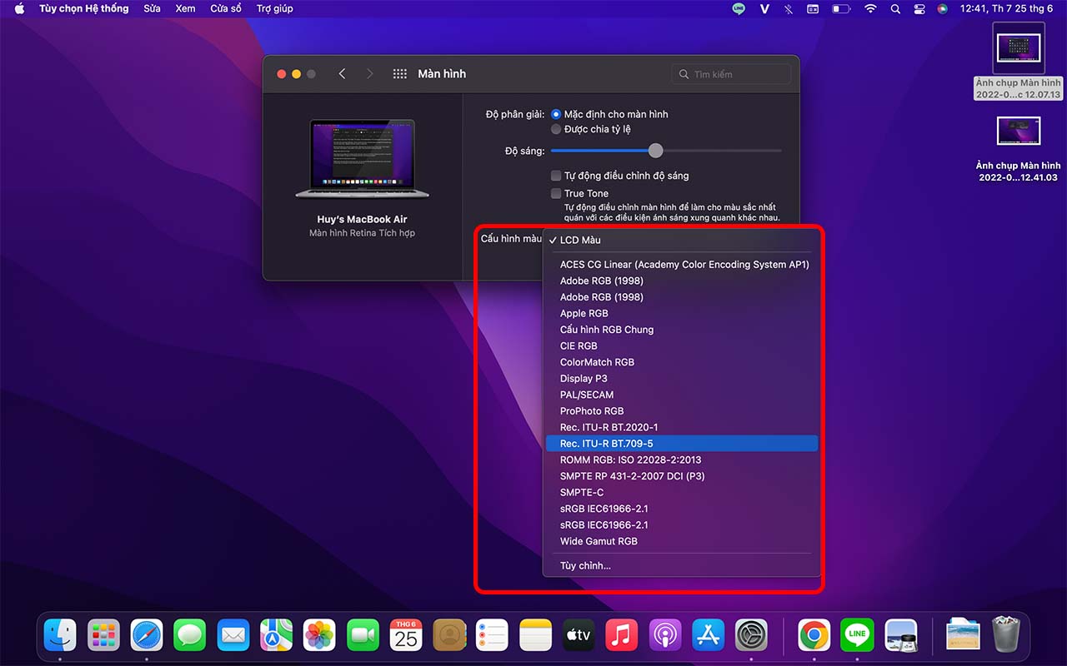This screenshot has width=1067, height=666.
Task: Click the 'Độ sáng' brightness slider knob
Action: coord(656,151)
